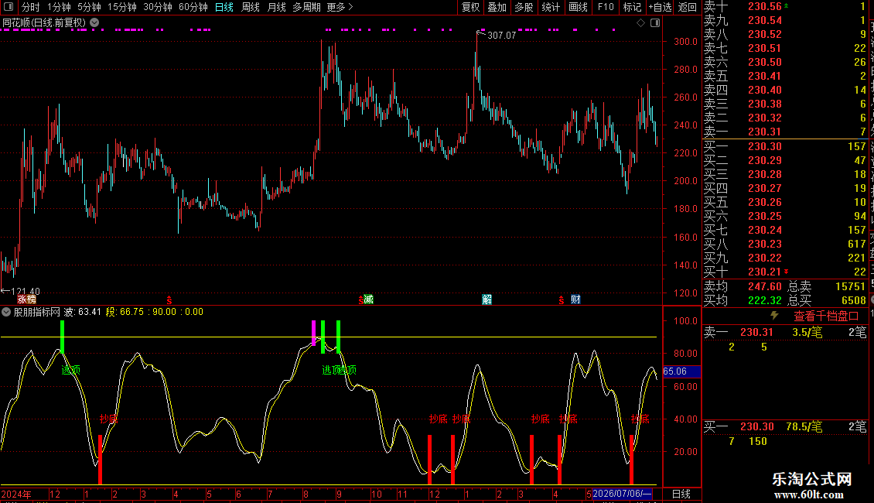This screenshot has width=874, height=503.
Task: Select the 30分钟 period tab
Action: click(x=158, y=7)
